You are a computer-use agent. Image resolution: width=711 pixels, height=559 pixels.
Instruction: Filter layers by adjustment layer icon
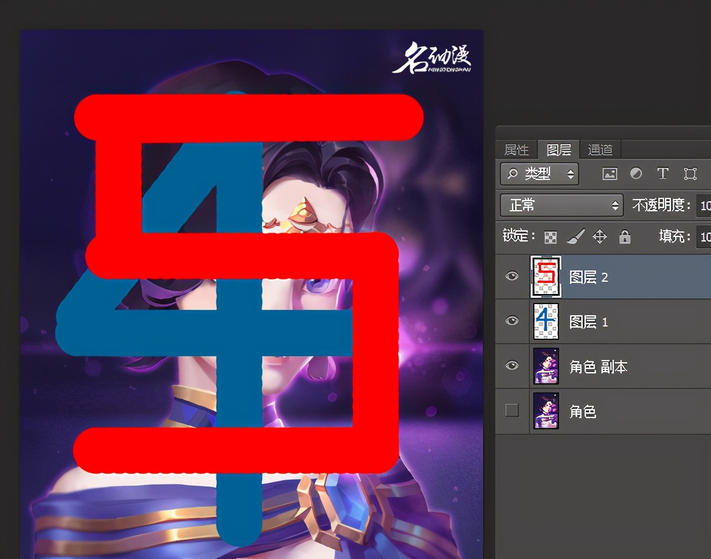pos(636,174)
